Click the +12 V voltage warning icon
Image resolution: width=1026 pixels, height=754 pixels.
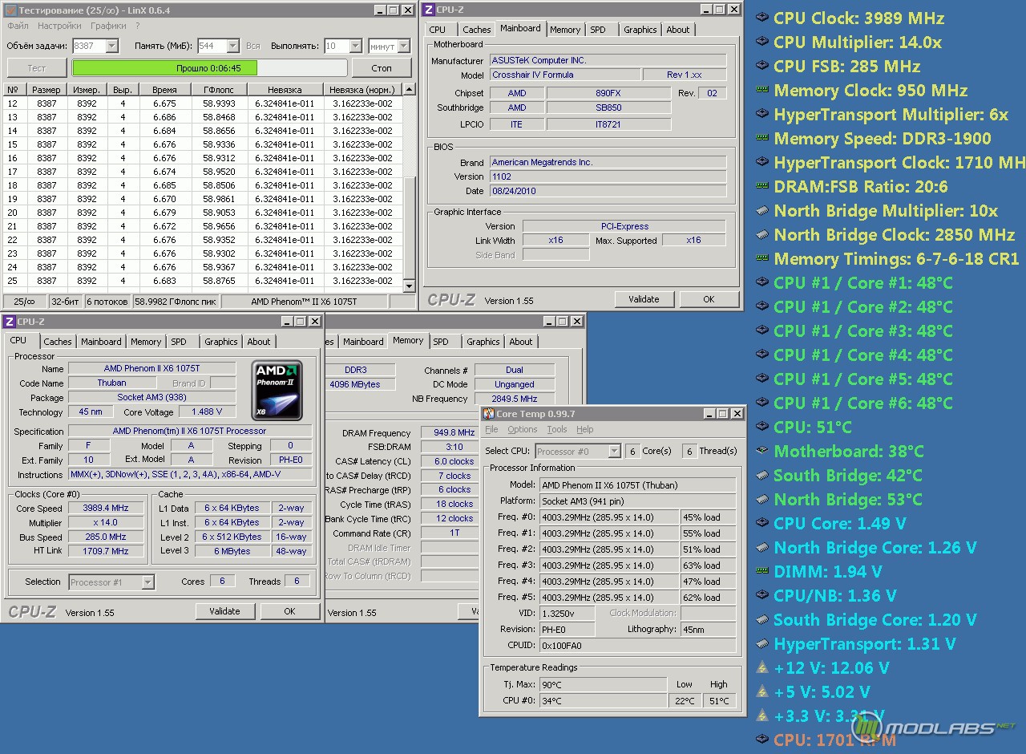763,668
